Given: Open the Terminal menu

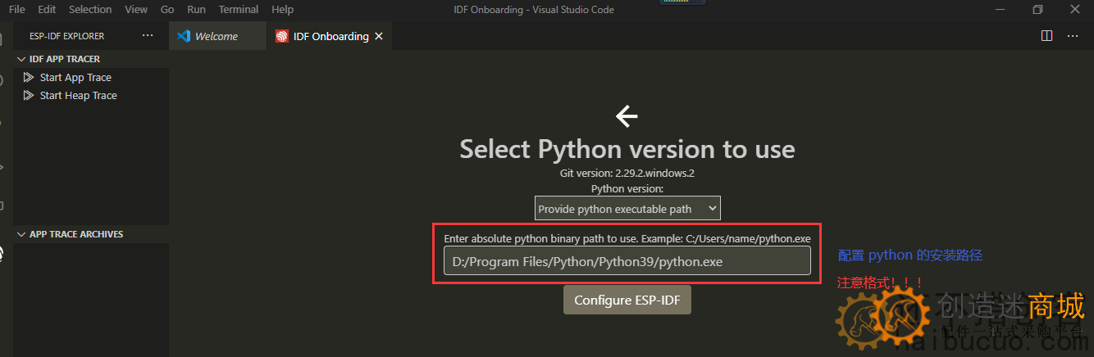Looking at the screenshot, I should coord(239,9).
